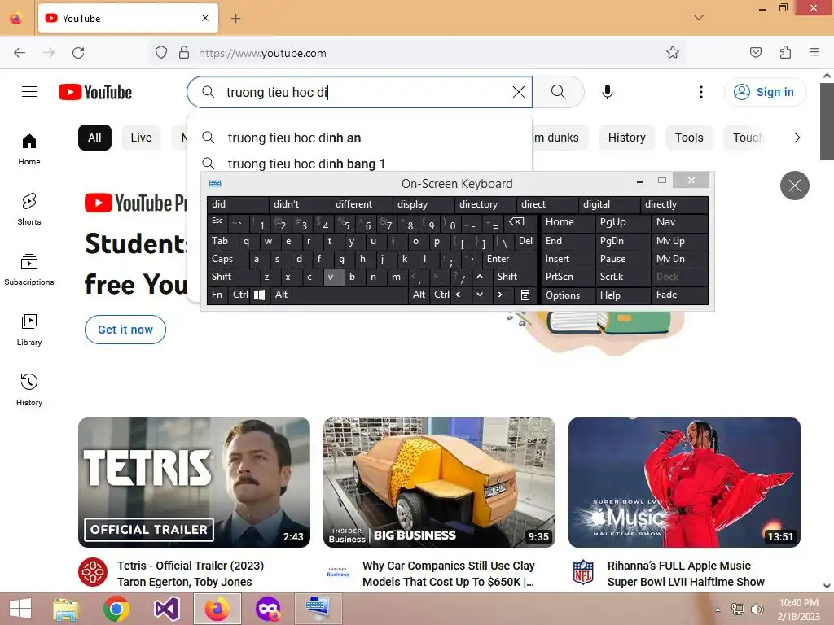Toggle the Fn key on the on-screen keyboard

[x=217, y=295]
